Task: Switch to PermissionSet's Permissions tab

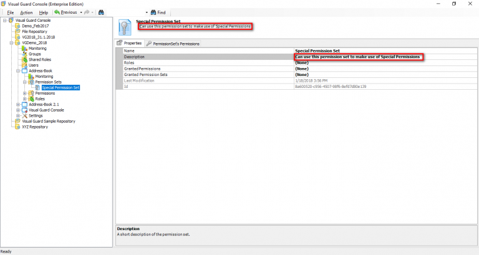Action: click(x=173, y=44)
